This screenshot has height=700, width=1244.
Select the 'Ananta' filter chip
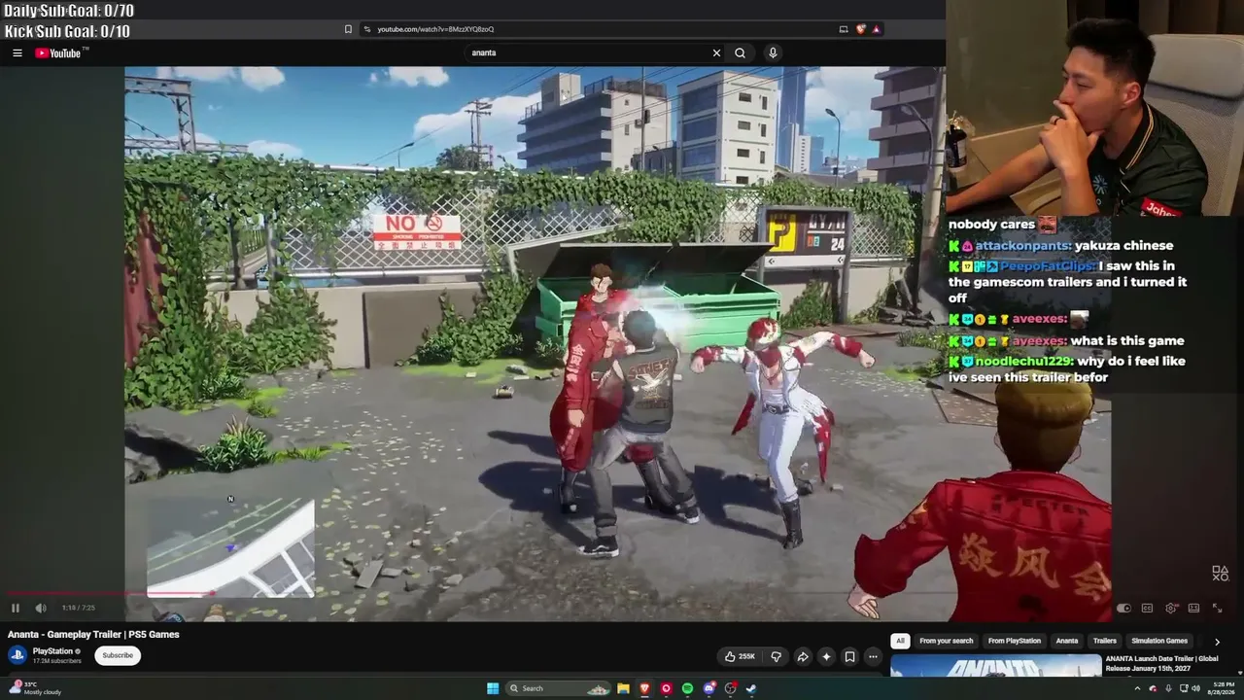pyautogui.click(x=1067, y=641)
